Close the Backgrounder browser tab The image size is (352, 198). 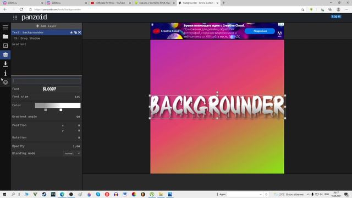click(217, 3)
